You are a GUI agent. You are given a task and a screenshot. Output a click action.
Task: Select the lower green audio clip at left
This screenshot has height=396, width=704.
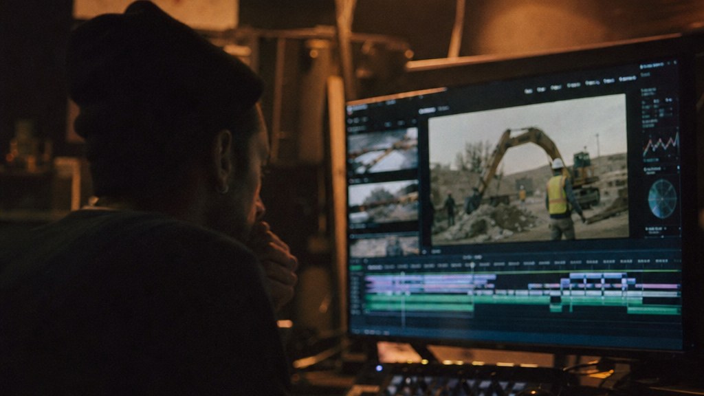tap(419, 307)
